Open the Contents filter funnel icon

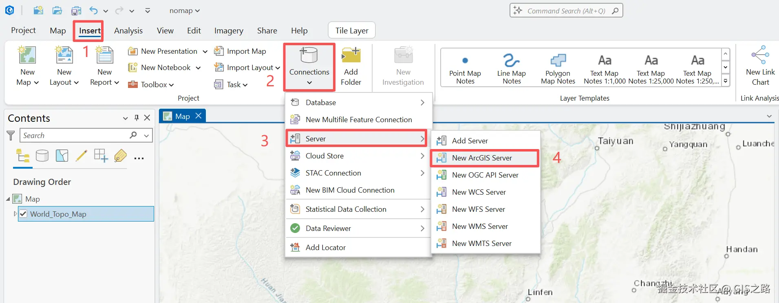[x=11, y=135]
